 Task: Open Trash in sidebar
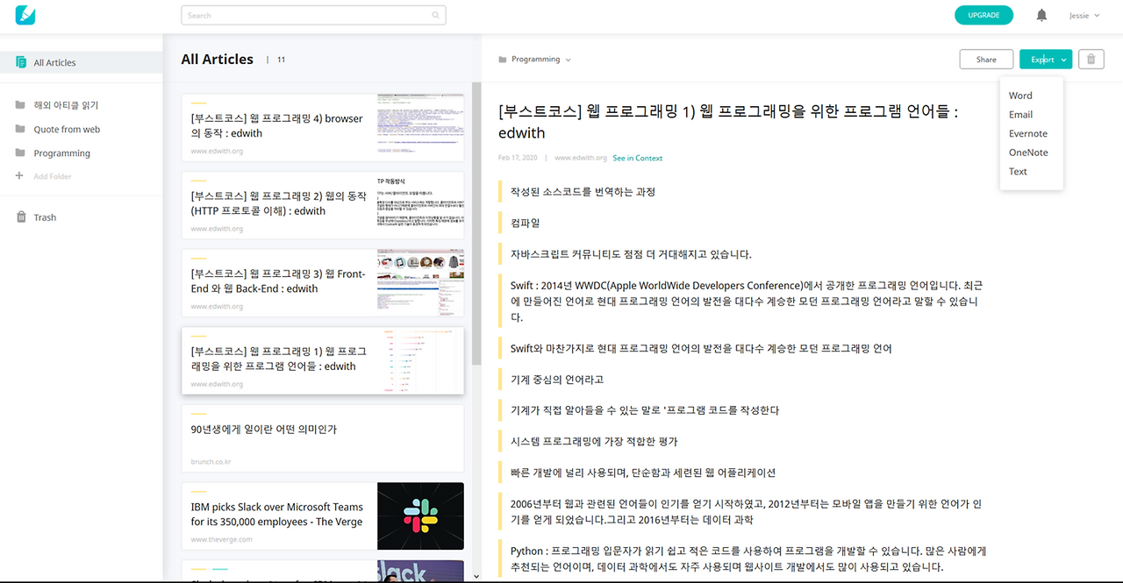[45, 217]
